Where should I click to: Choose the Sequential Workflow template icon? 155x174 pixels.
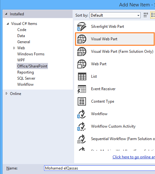[81, 139]
